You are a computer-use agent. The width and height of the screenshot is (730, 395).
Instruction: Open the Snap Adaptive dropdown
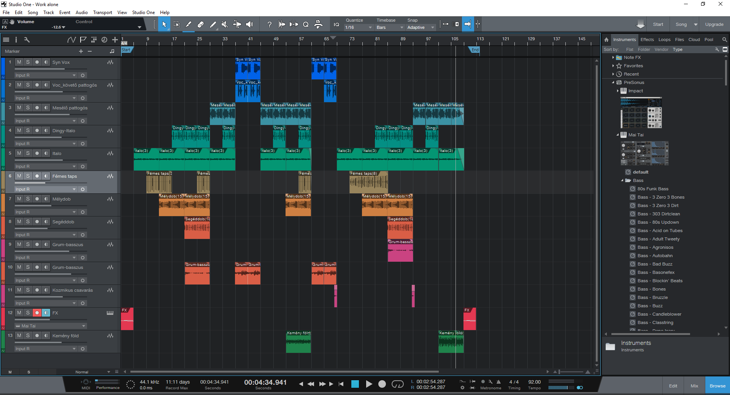(x=421, y=27)
